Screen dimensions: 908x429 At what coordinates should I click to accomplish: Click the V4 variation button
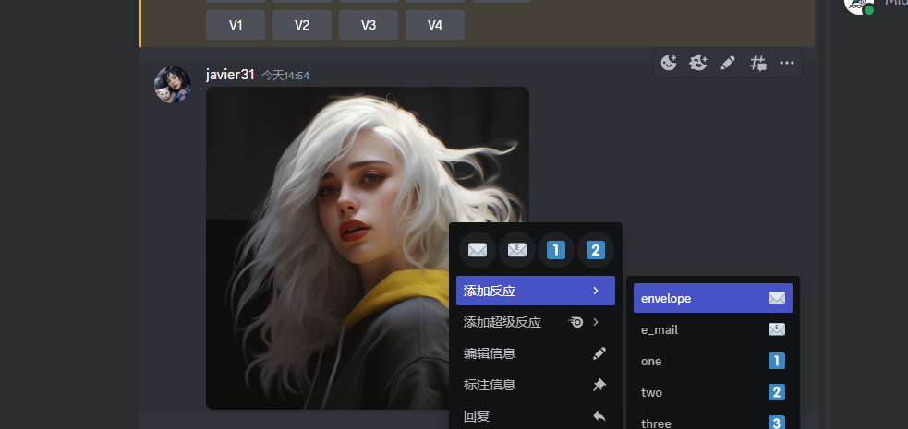435,25
